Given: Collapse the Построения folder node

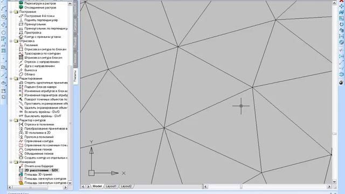Looking at the screenshot, I should (x=11, y=12).
